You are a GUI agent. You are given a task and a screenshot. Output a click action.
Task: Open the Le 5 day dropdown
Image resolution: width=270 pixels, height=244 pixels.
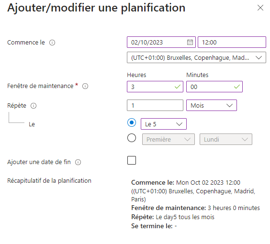(164, 124)
